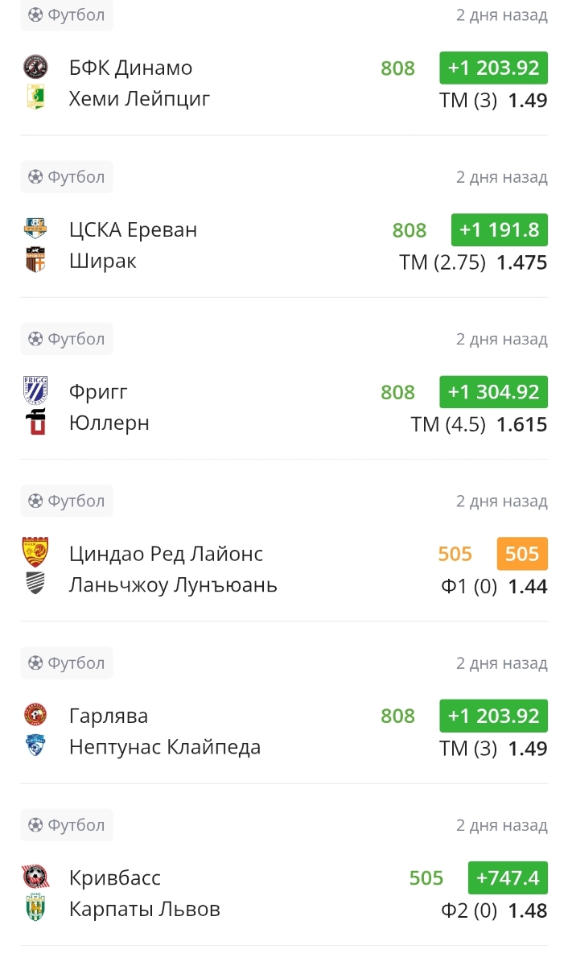Click the Циндао Ред Лайонс crest
The width and height of the screenshot is (568, 966).
click(x=35, y=553)
